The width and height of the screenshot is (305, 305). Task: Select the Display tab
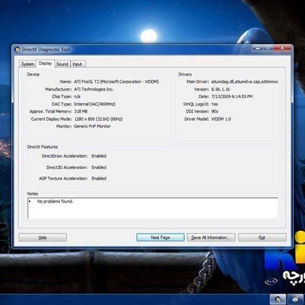point(45,63)
